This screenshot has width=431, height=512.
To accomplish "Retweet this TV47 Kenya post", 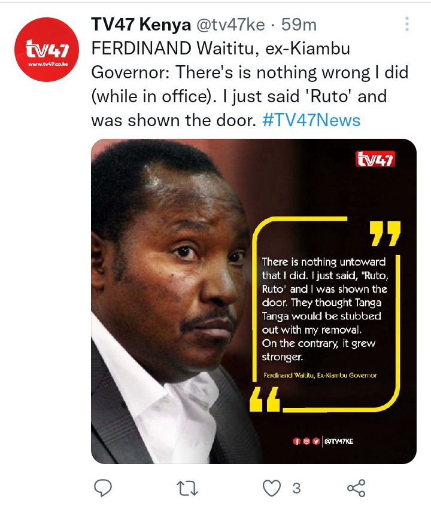I will [187, 489].
